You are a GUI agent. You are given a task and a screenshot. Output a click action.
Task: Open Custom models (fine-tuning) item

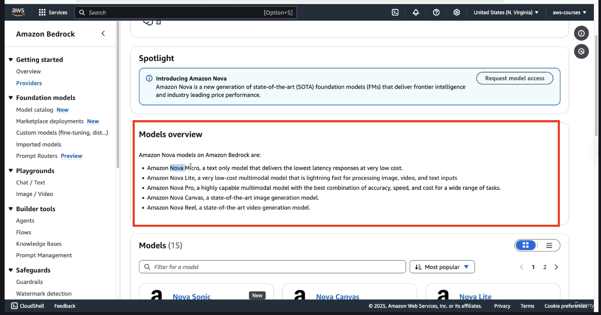pos(62,133)
